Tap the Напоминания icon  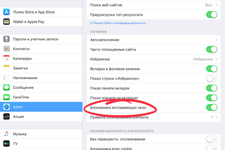7,78
